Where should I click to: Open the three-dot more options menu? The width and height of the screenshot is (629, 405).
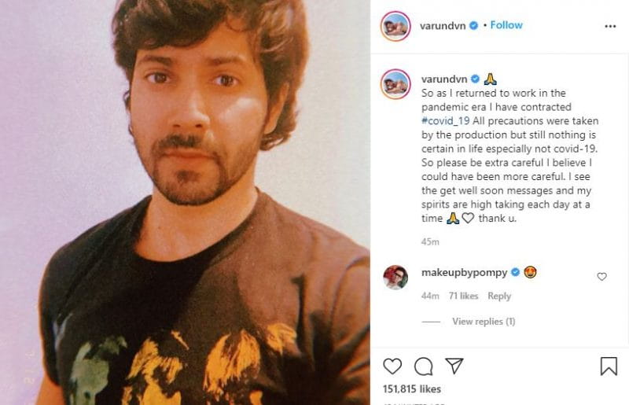tap(610, 26)
